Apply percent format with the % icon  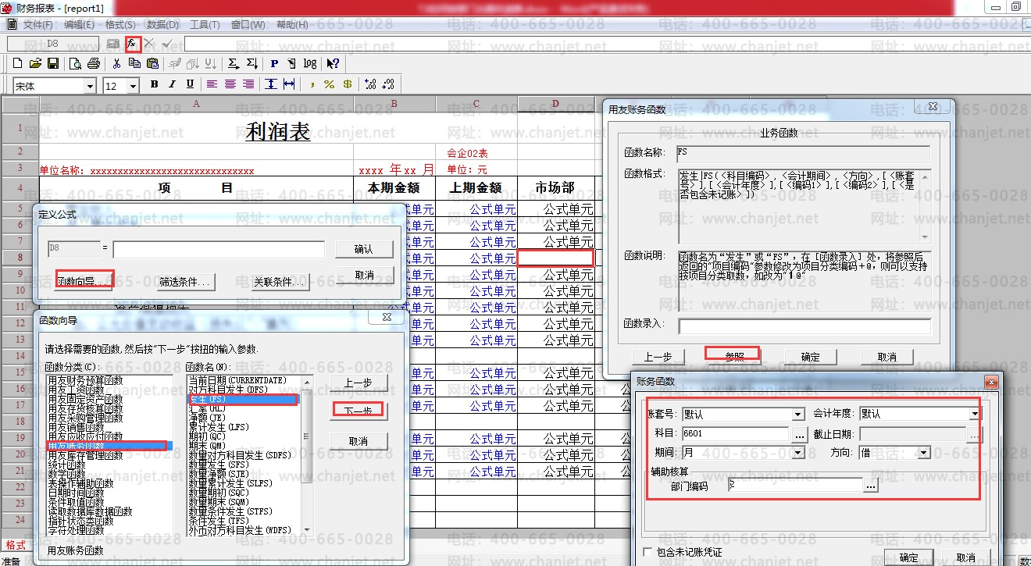(329, 84)
